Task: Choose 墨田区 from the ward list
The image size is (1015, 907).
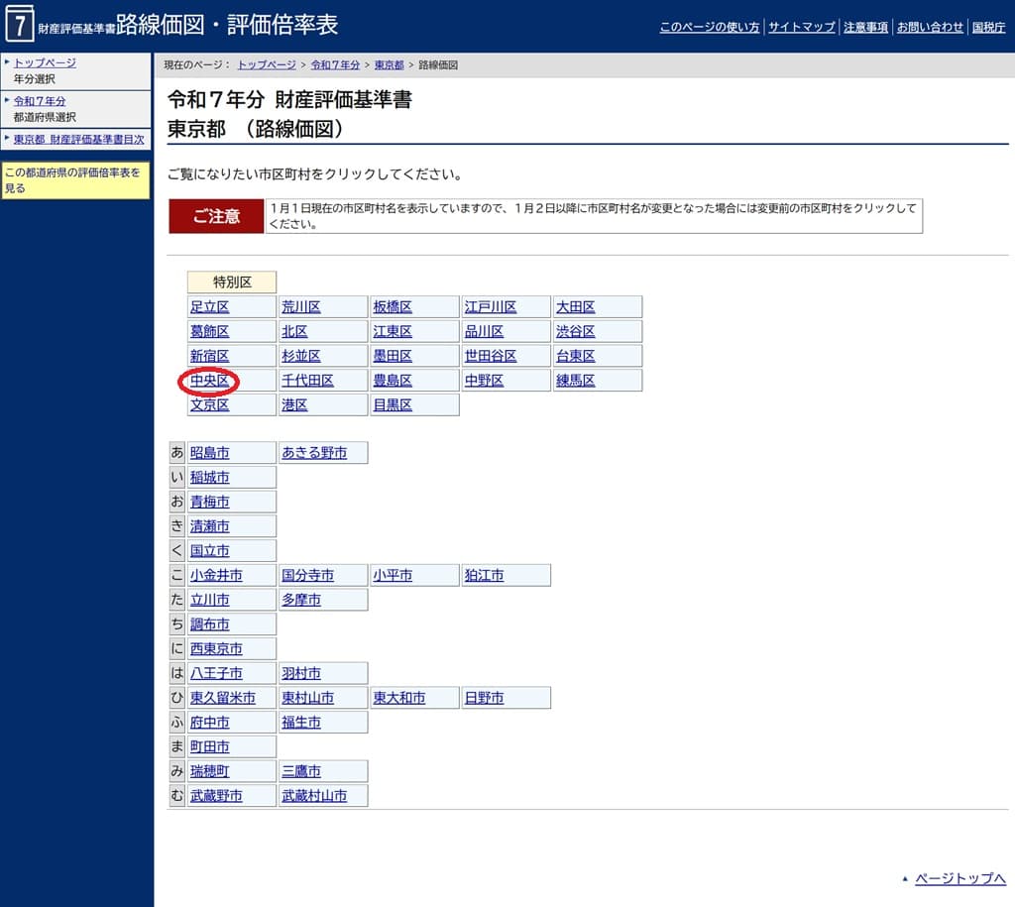Action: 393,356
